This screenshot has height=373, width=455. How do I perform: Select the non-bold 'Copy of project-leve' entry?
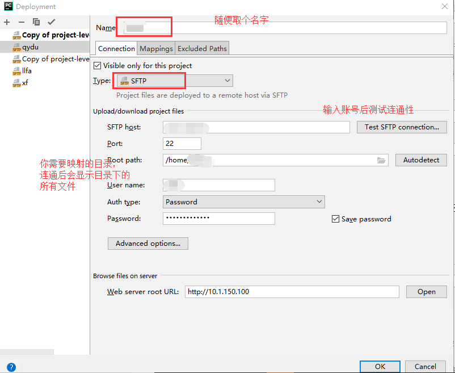(51, 59)
